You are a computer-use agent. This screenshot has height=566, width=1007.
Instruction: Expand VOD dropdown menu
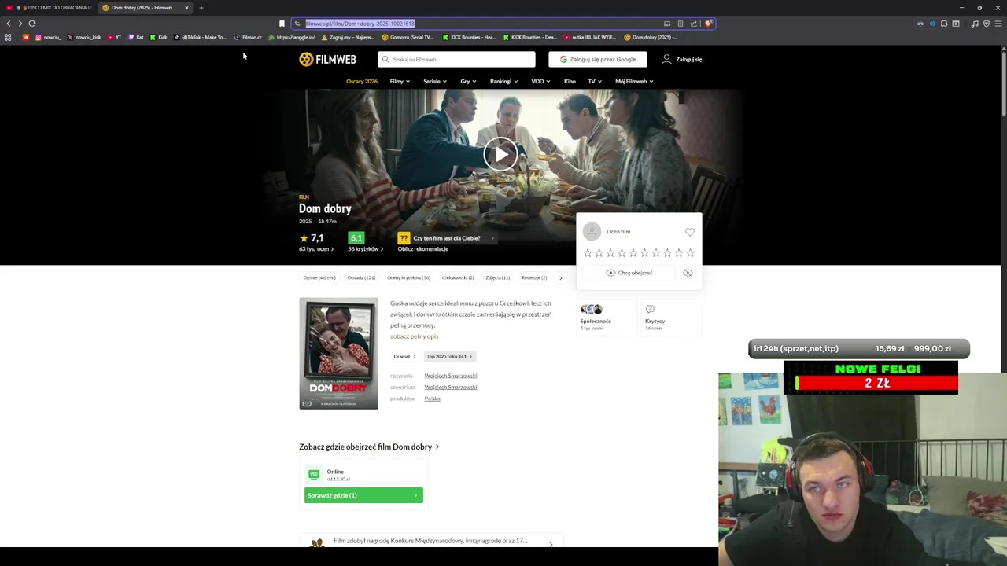[540, 81]
